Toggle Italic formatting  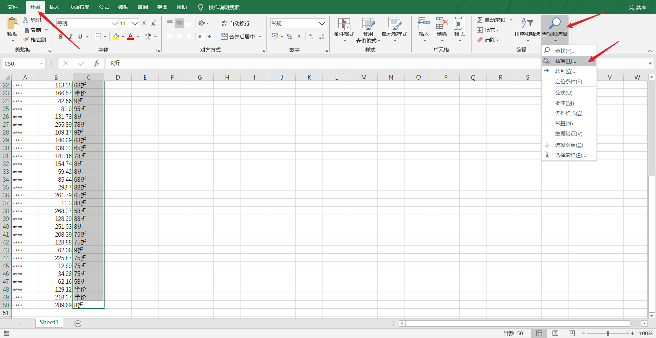(x=70, y=37)
